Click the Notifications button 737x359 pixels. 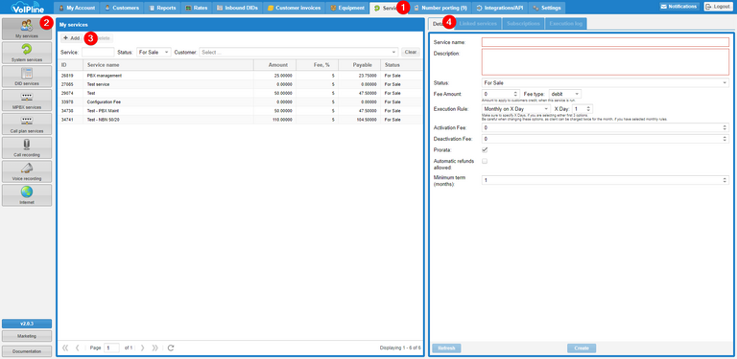tap(679, 7)
